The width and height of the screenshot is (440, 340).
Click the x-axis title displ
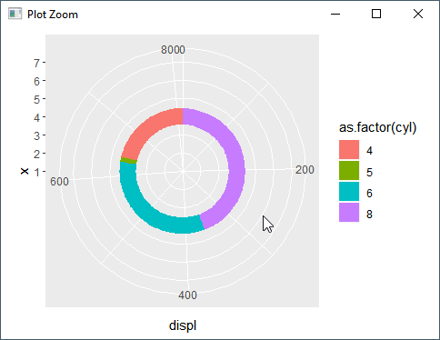pyautogui.click(x=183, y=325)
